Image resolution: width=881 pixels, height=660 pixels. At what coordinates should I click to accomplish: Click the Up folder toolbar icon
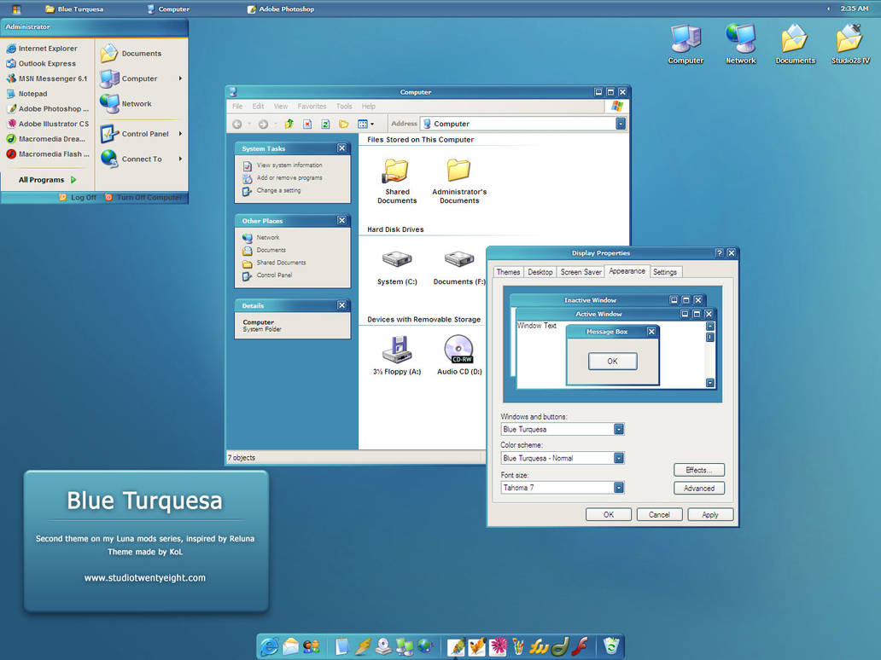(289, 124)
